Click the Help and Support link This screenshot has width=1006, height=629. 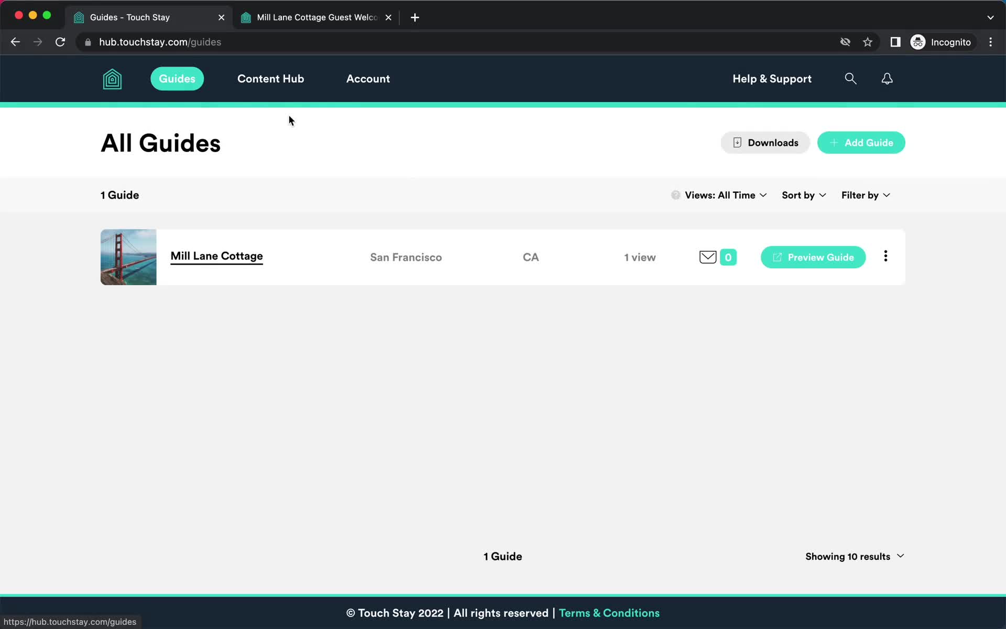coord(772,78)
